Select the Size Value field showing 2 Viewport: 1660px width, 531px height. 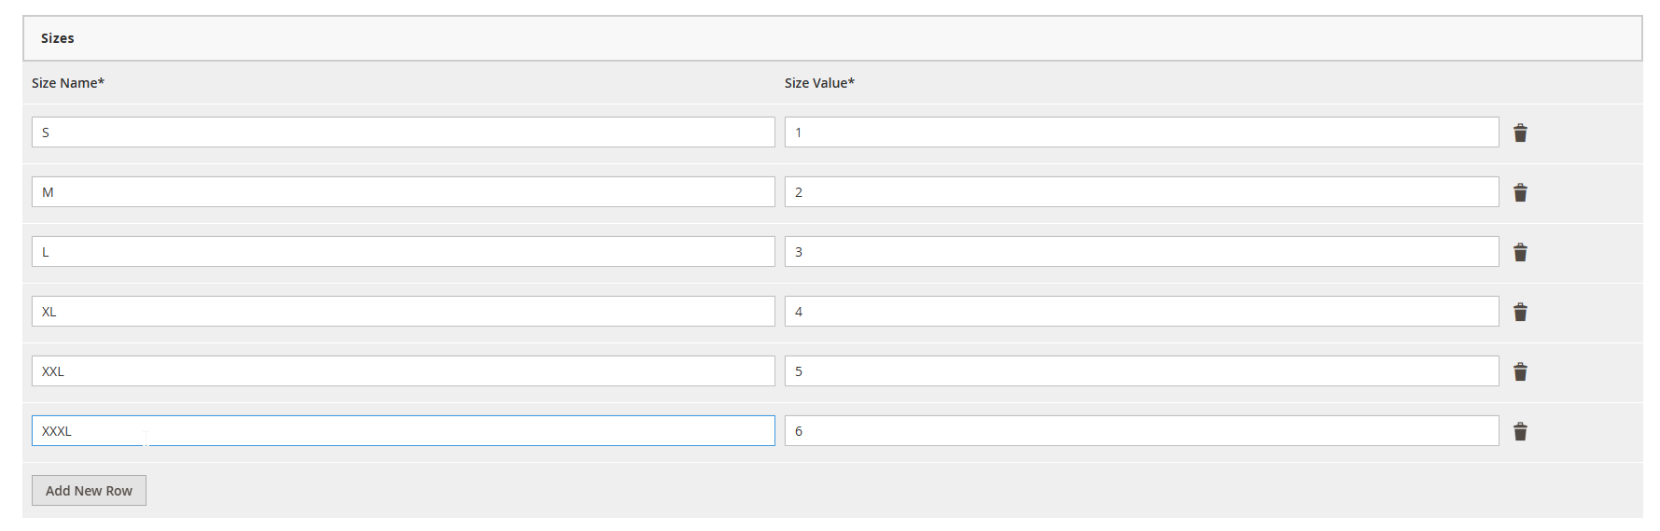1141,192
